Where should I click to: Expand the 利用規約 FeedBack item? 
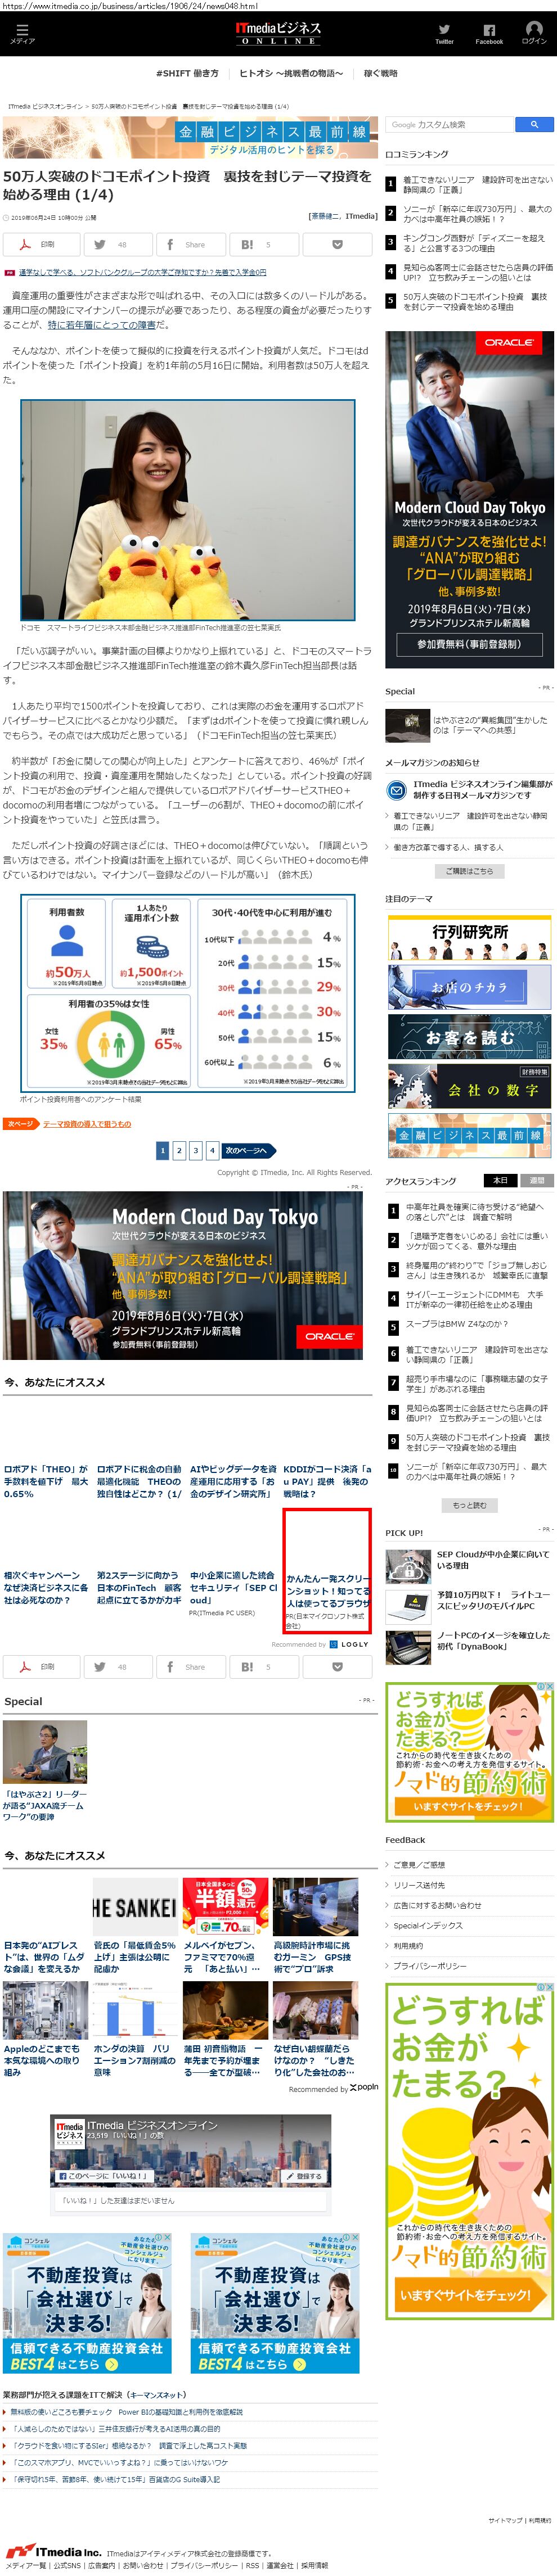408,1945
